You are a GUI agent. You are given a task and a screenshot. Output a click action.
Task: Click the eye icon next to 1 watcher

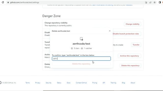pyautogui.click(x=82, y=48)
